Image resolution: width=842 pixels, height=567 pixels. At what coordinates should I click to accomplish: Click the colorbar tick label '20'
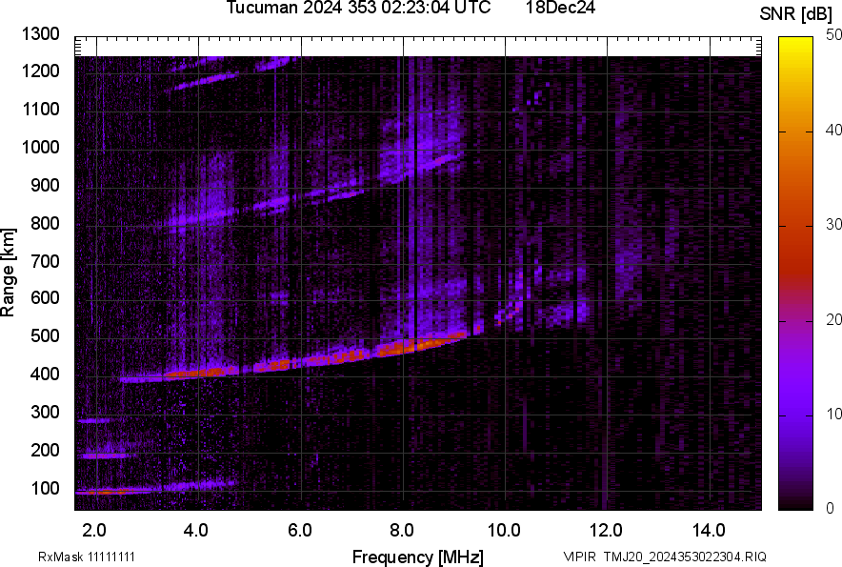(833, 319)
